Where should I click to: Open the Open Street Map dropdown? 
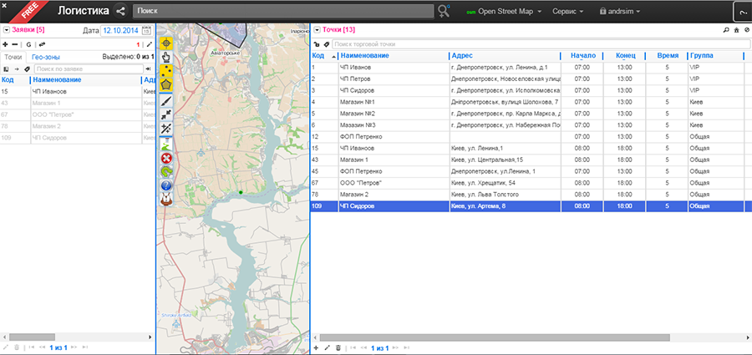[x=504, y=11]
